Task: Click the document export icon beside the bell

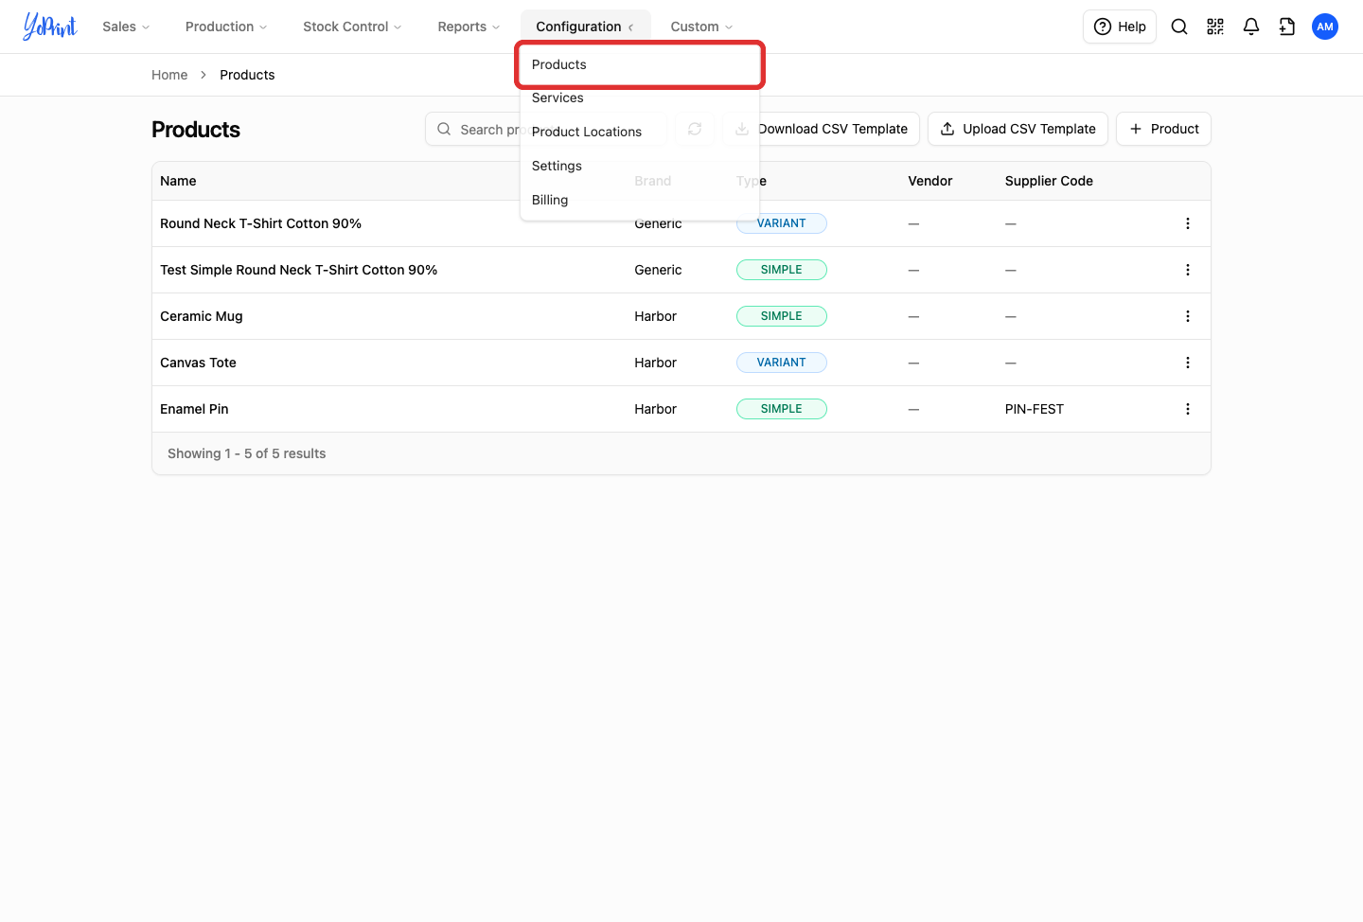Action: coord(1287,27)
